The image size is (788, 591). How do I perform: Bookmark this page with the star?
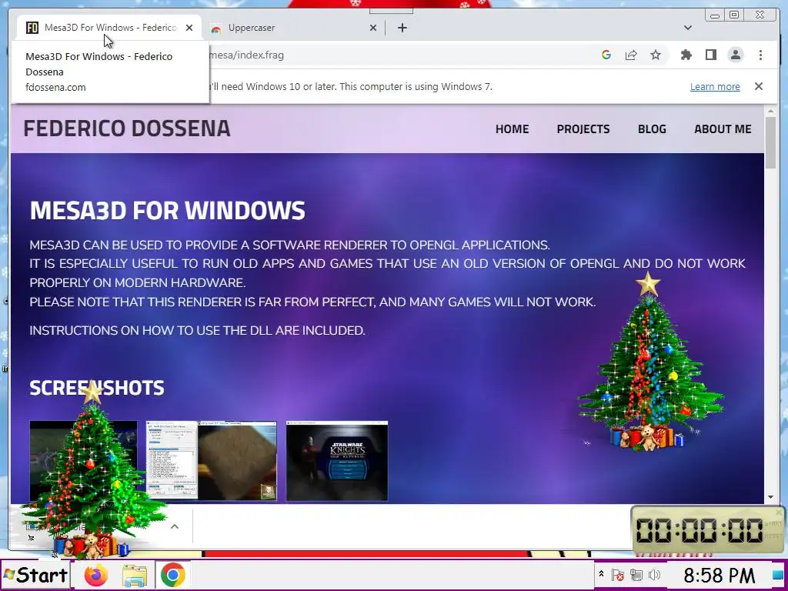656,55
